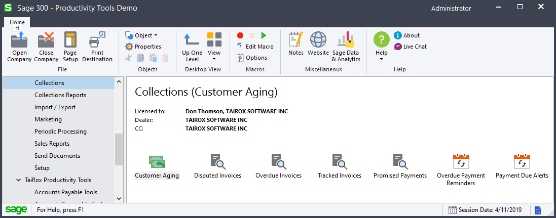Collapse TaiRox Productivity Tools node

pos(18,180)
